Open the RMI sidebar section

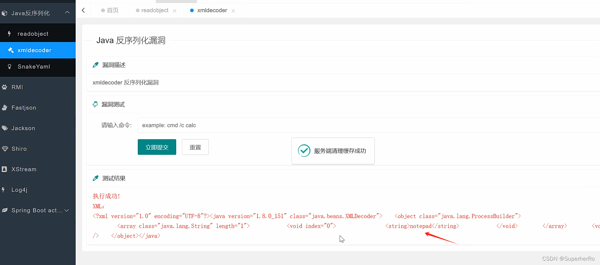pyautogui.click(x=38, y=87)
